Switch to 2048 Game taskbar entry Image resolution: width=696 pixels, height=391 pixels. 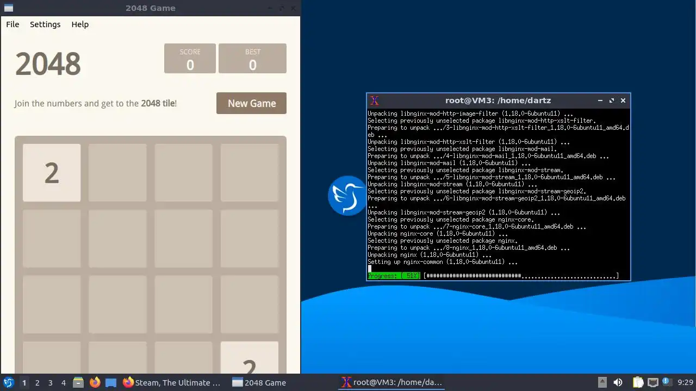(x=259, y=382)
